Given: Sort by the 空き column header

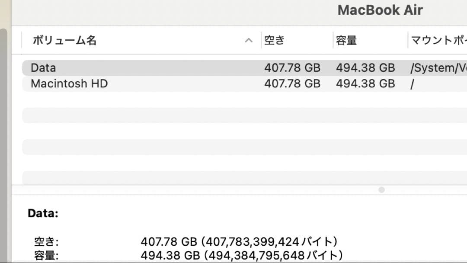Looking at the screenshot, I should (x=273, y=40).
